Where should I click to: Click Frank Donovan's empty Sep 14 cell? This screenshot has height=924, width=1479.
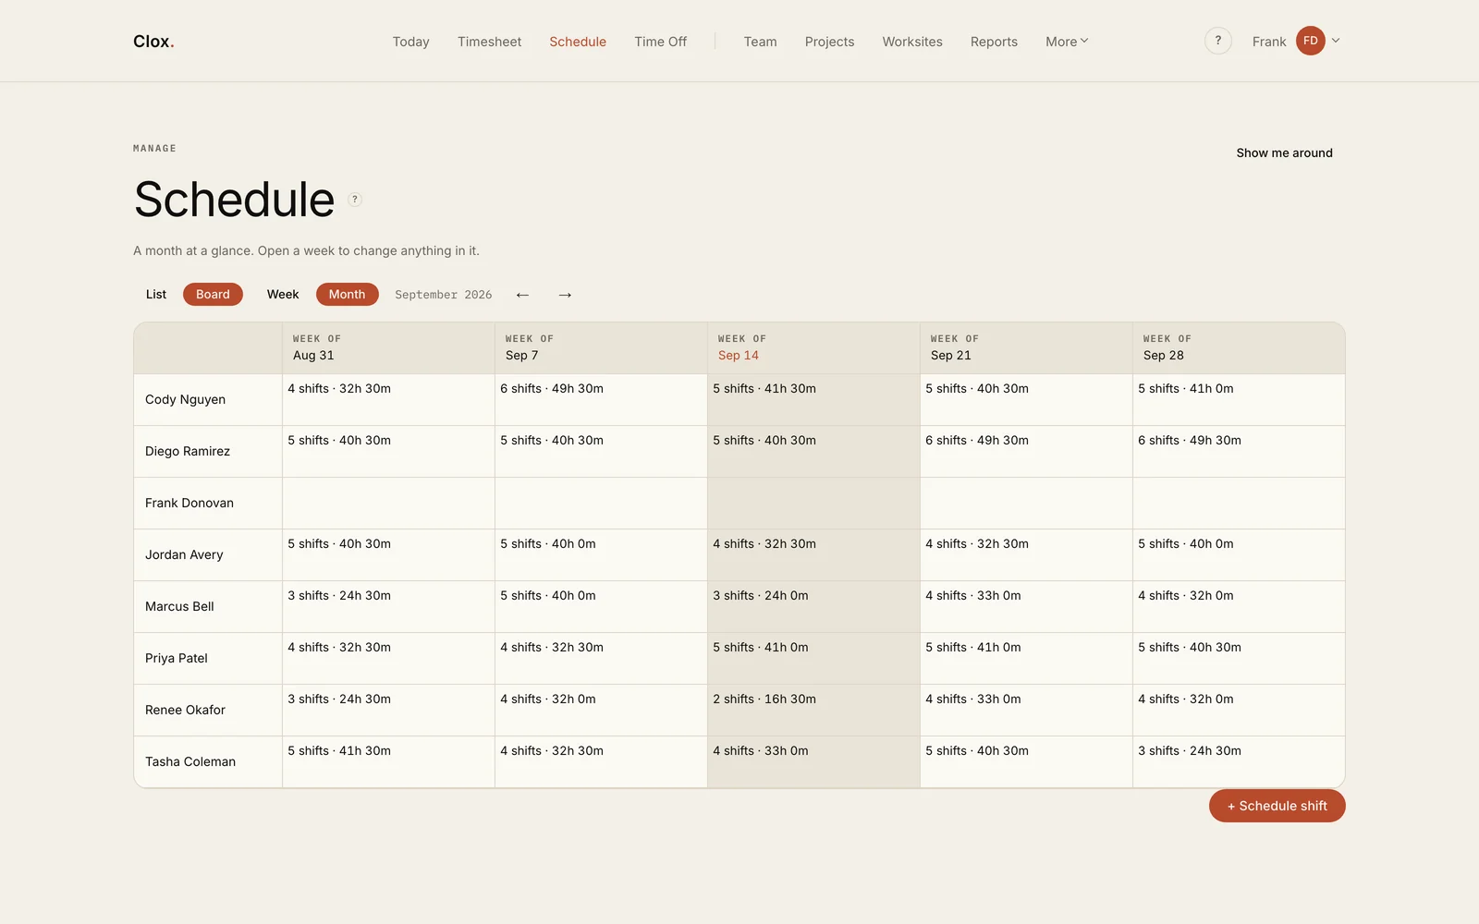(813, 503)
